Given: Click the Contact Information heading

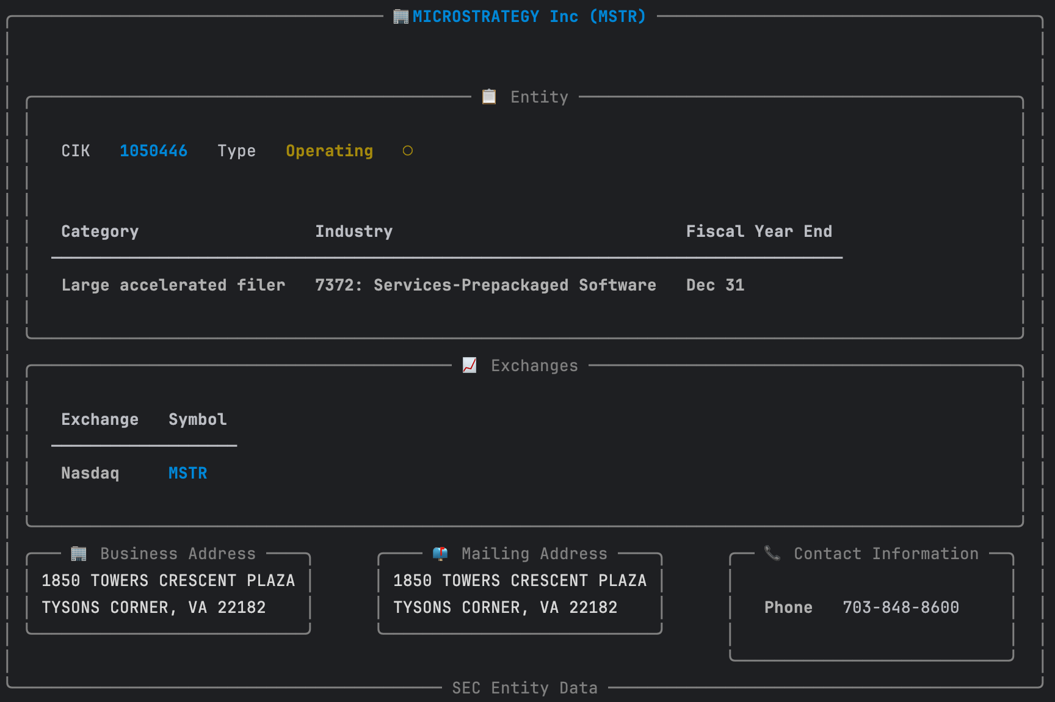Looking at the screenshot, I should 886,554.
